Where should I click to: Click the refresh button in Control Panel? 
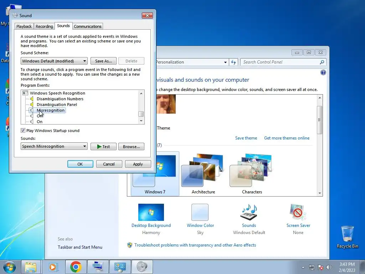point(233,62)
